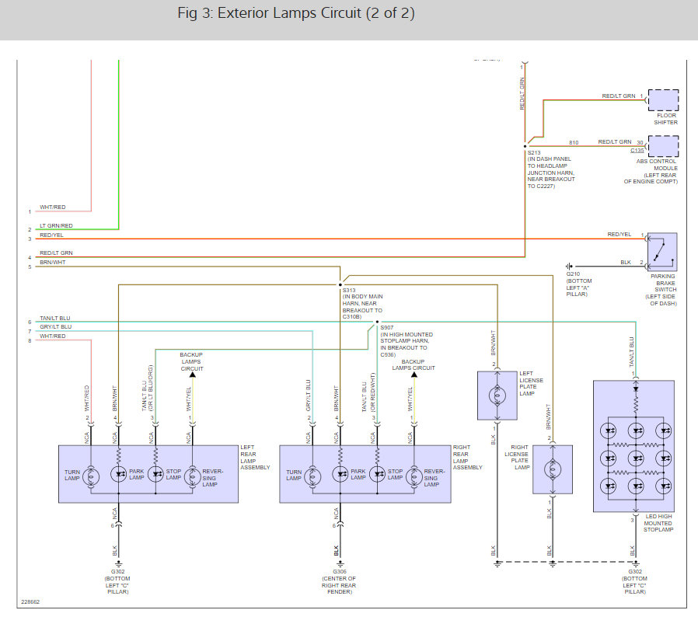
Task: Click 'BLK' label at Parking Brake Switch pin 2
Action: [x=626, y=262]
